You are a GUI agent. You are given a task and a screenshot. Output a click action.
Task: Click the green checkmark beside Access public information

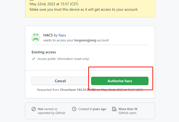[x=34, y=59]
